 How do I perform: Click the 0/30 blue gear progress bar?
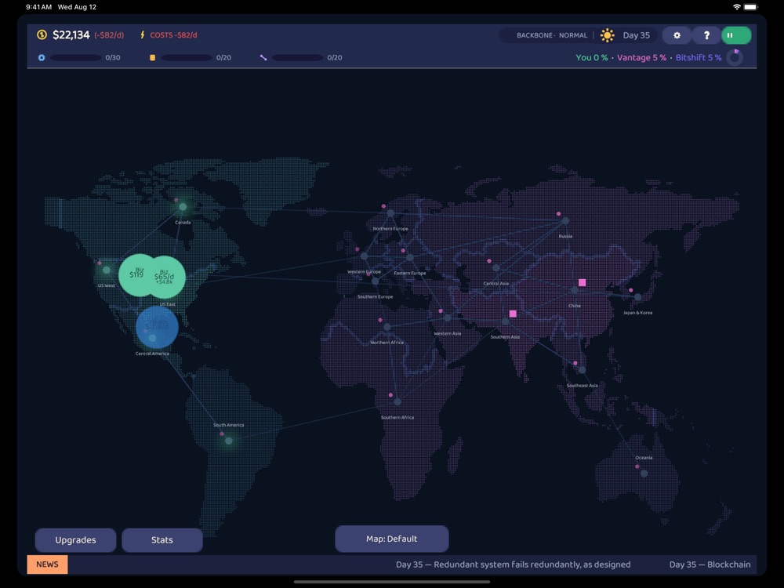[x=75, y=57]
